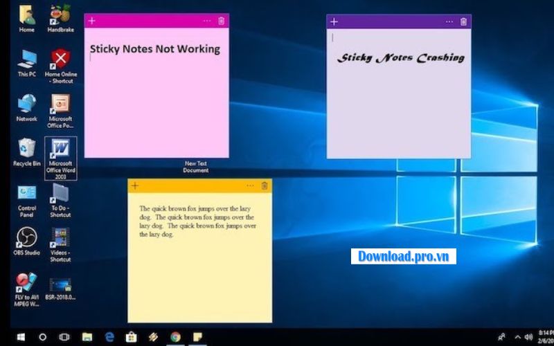This screenshot has height=346, width=554.
Task: Select the Microsoft Office Word 2003 icon
Action: [x=60, y=159]
